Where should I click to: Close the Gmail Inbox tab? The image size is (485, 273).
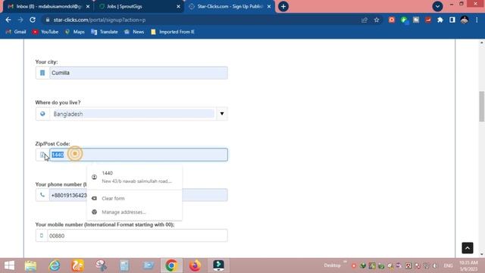coord(88,6)
